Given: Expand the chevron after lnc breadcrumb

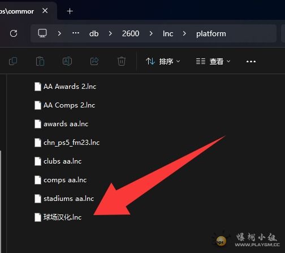Looking at the screenshot, I should tap(184, 33).
